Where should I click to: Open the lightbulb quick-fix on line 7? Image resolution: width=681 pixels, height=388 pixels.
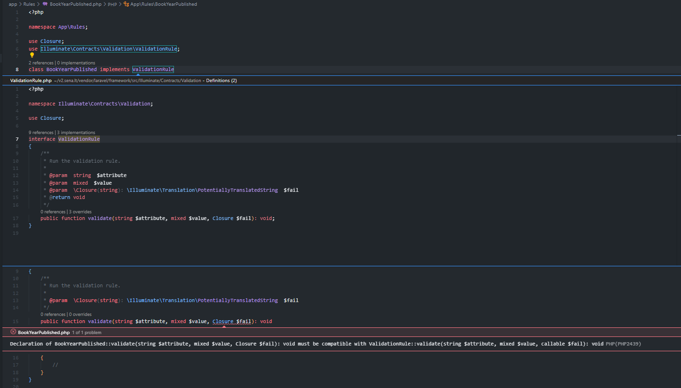click(32, 55)
